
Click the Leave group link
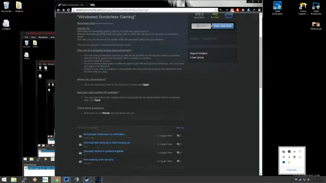(x=197, y=58)
